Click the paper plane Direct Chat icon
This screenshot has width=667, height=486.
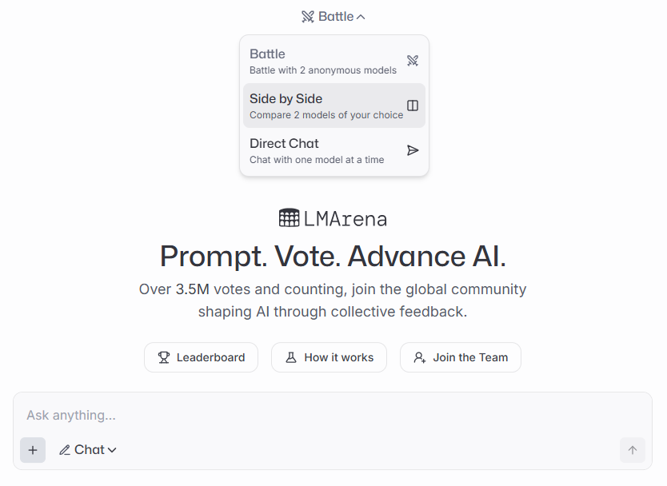(413, 150)
